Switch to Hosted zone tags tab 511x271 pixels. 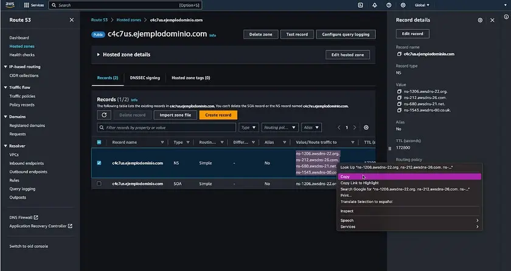(190, 78)
